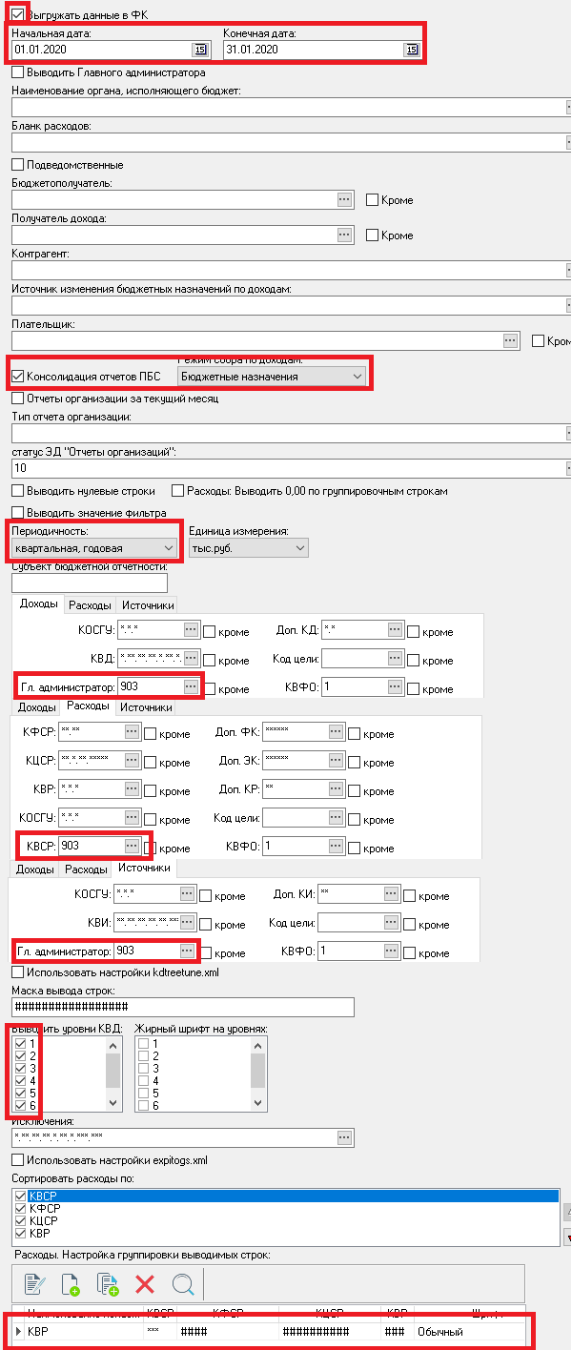This screenshot has width=572, height=1350.
Task: Enable Использовать настройки kdtreetune.xml checkbox
Action: (18, 972)
